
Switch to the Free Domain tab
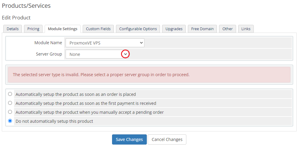click(x=202, y=29)
